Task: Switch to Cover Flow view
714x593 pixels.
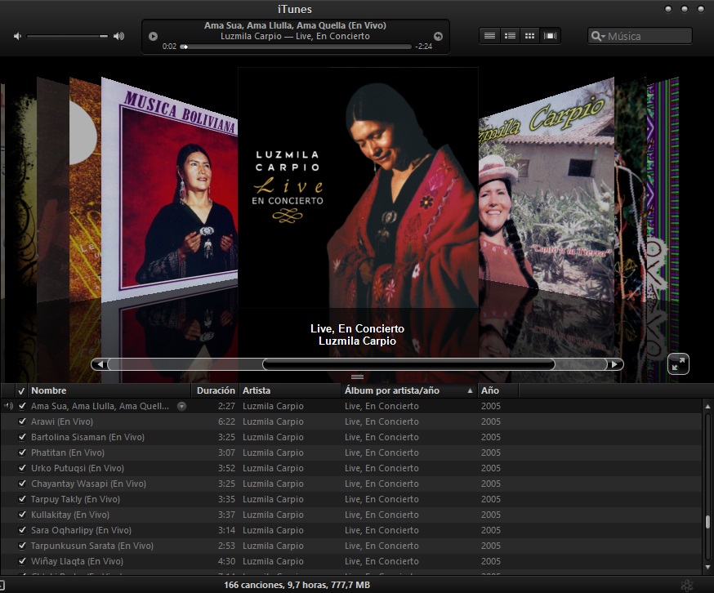Action: (x=550, y=35)
